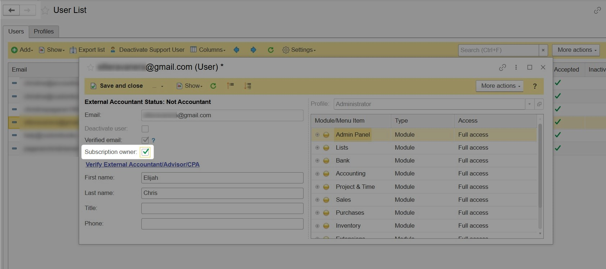The height and width of the screenshot is (269, 606).
Task: Toggle the Verified email checkbox
Action: click(145, 140)
